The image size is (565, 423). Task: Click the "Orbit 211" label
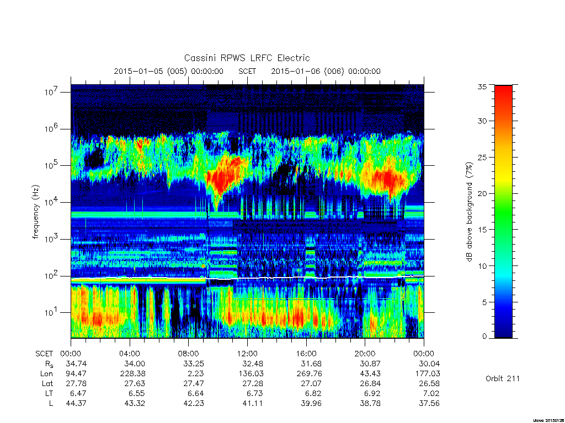(x=503, y=378)
